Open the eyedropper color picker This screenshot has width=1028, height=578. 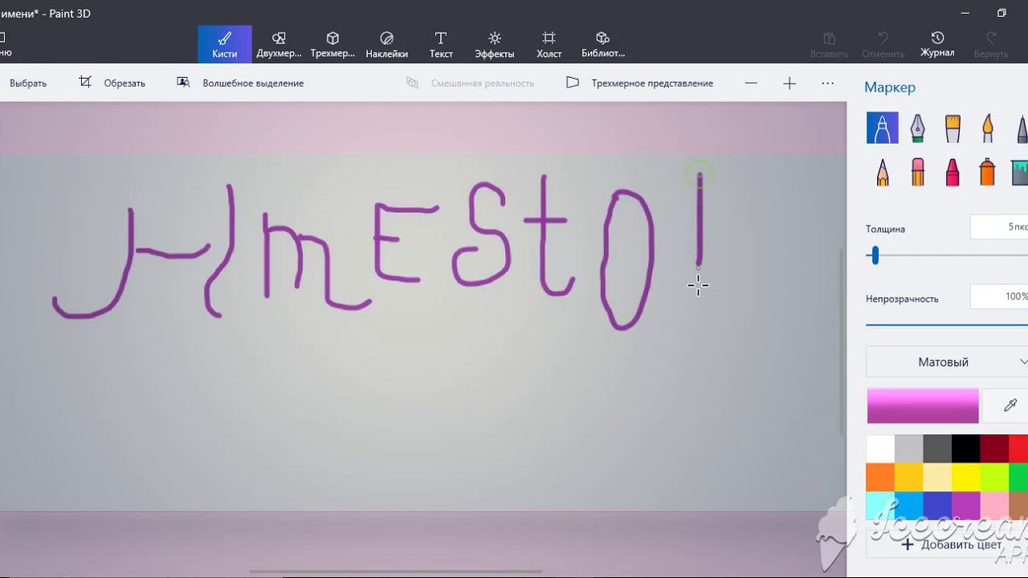1010,406
